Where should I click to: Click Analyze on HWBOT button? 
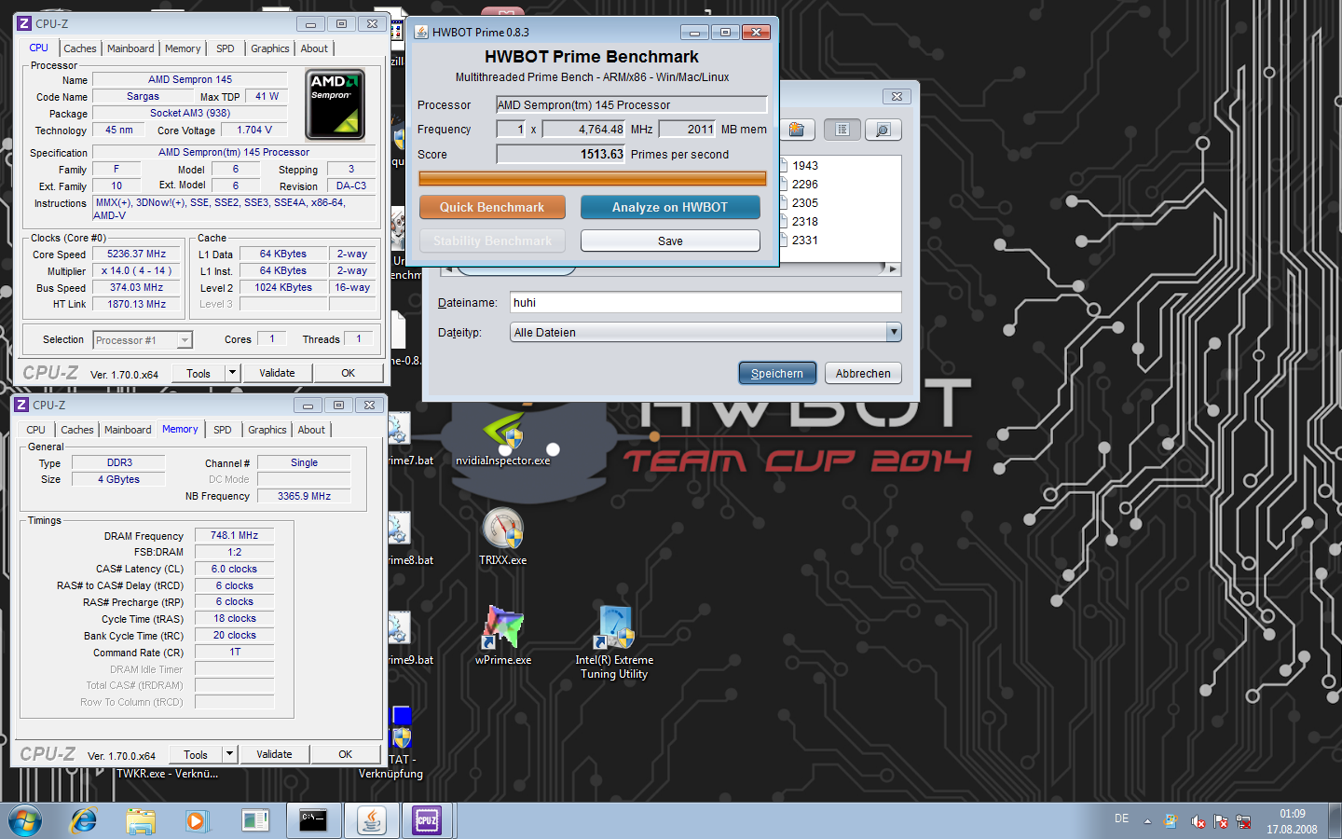click(670, 207)
